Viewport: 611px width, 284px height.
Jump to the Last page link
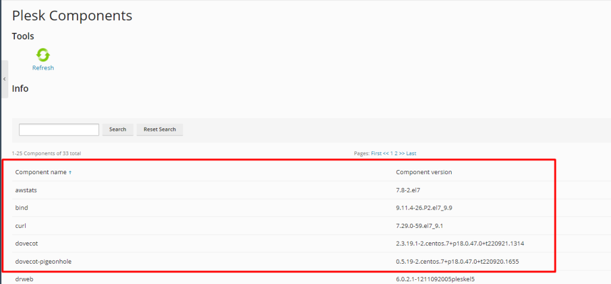click(411, 153)
